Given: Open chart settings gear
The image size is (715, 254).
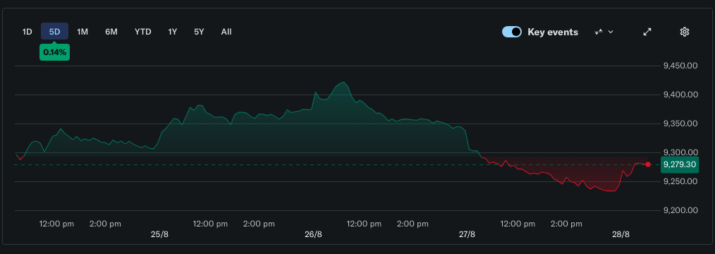Looking at the screenshot, I should [x=684, y=32].
